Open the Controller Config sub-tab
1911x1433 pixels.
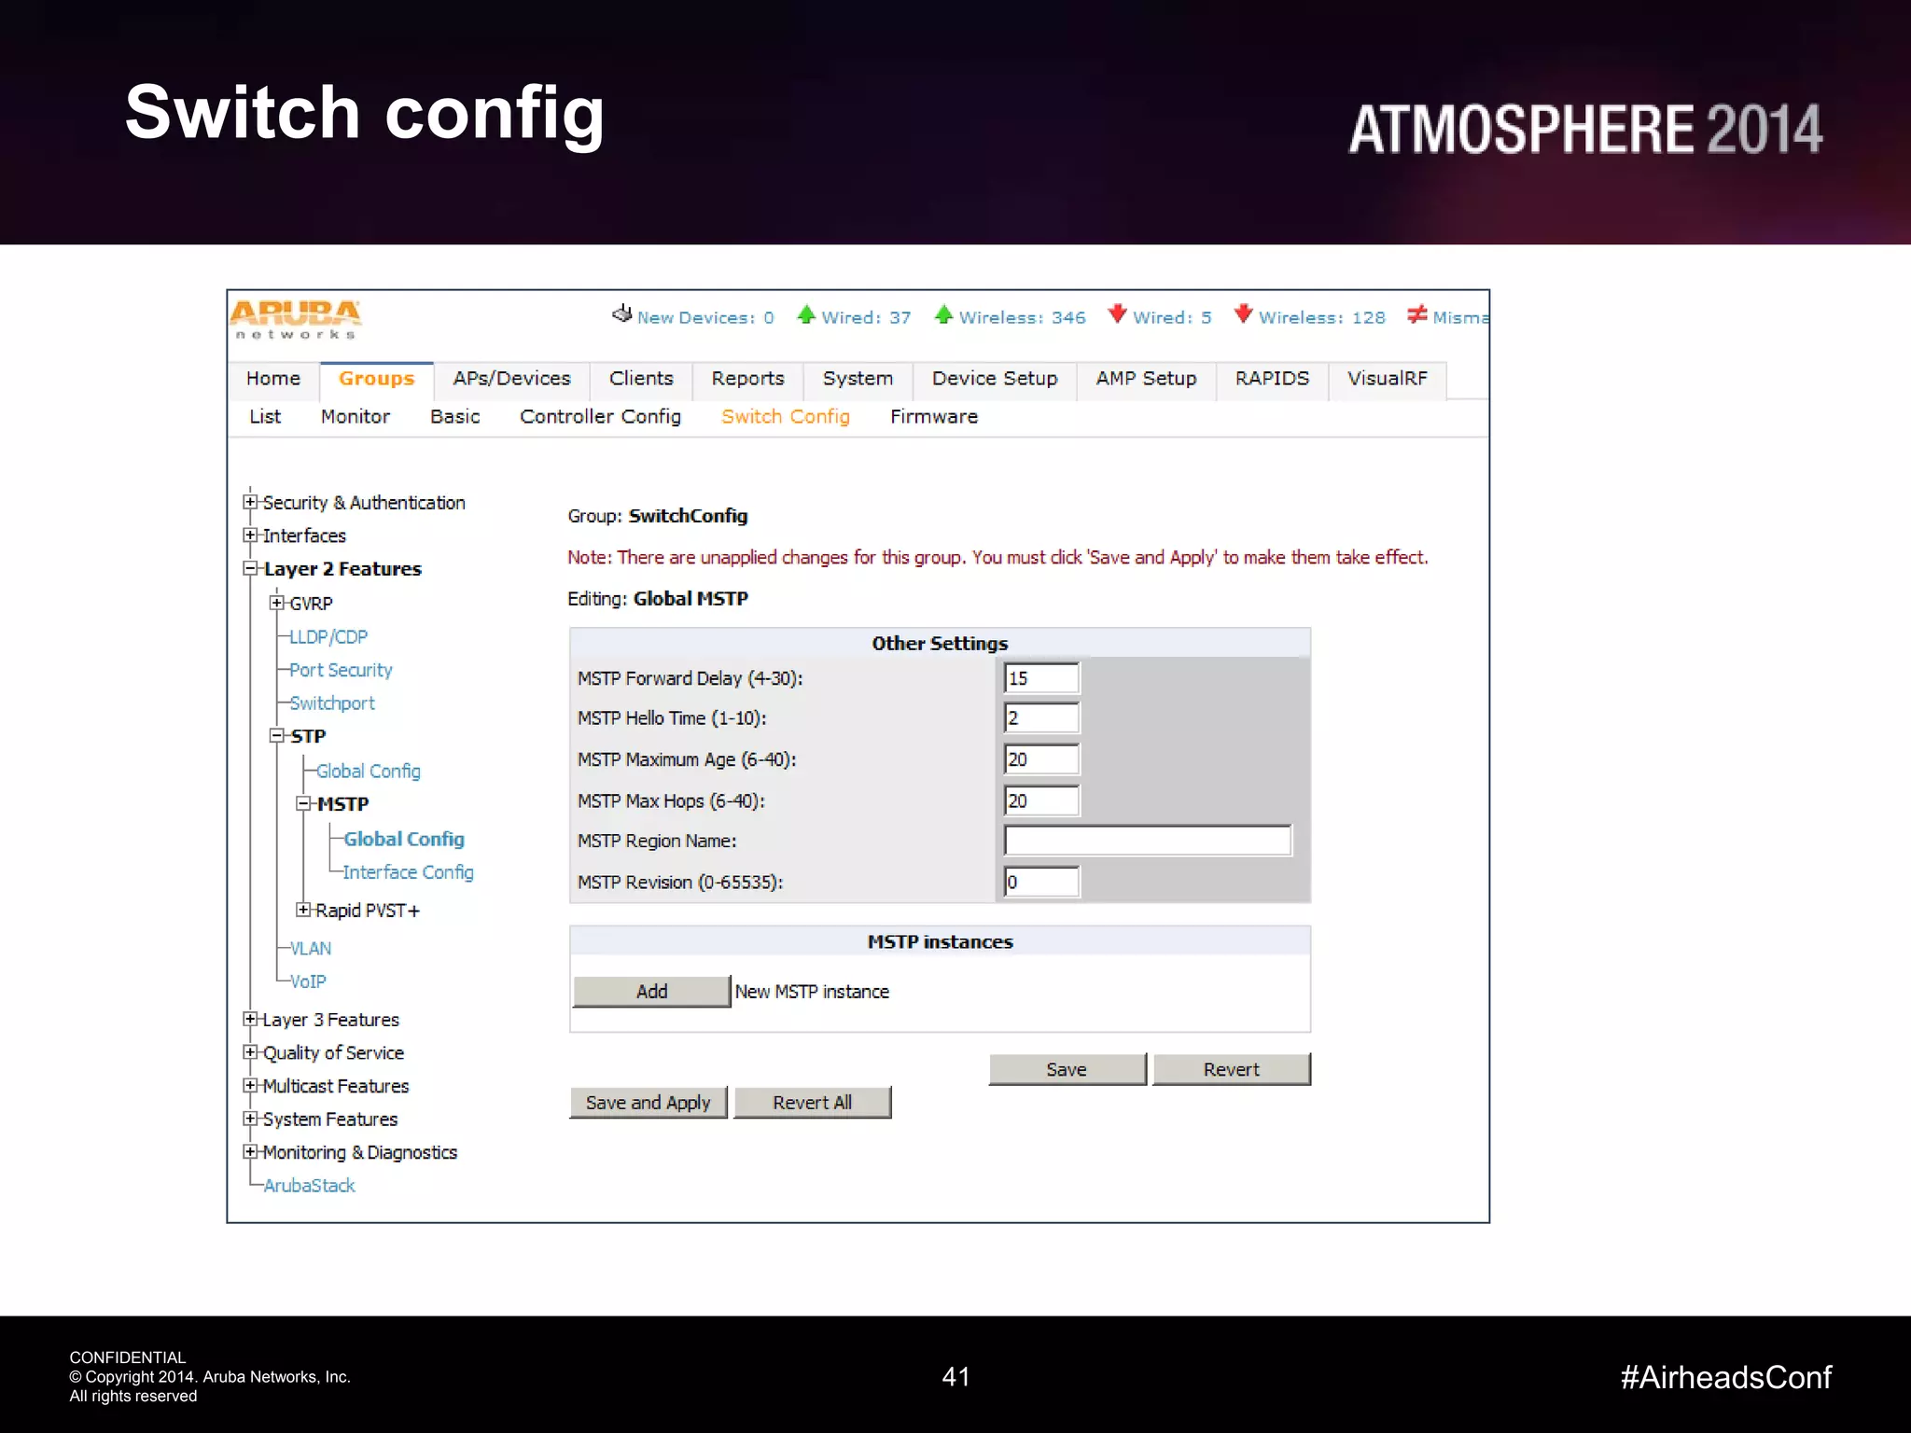(600, 417)
